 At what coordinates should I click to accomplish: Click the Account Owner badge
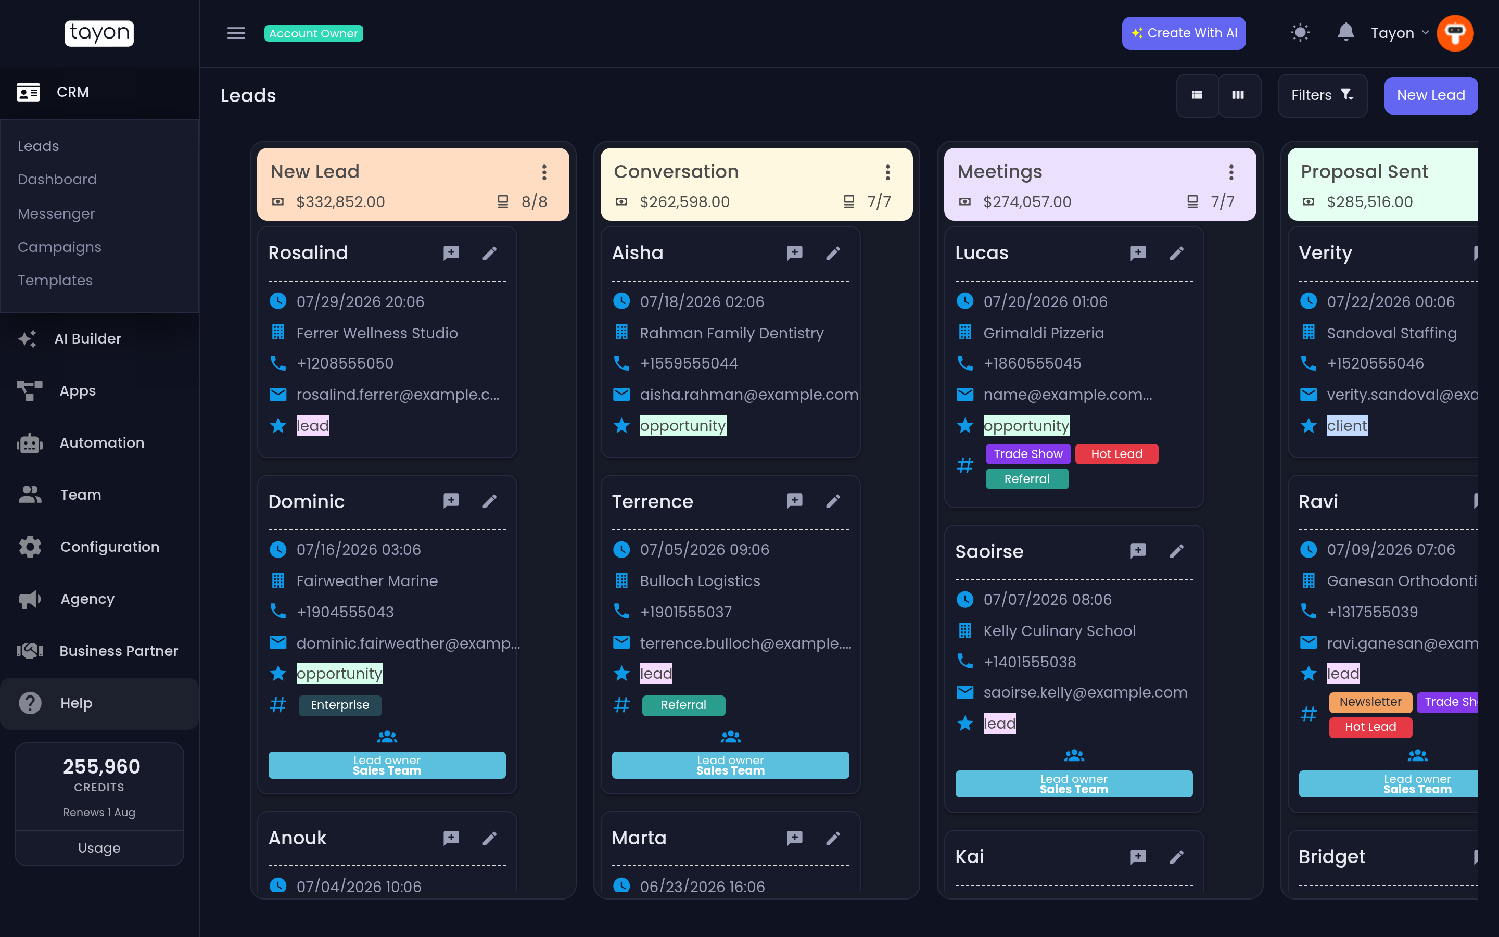tap(313, 33)
